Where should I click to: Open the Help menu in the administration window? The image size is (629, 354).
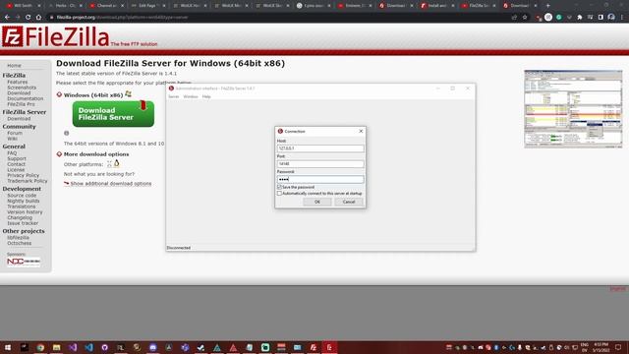click(x=206, y=96)
